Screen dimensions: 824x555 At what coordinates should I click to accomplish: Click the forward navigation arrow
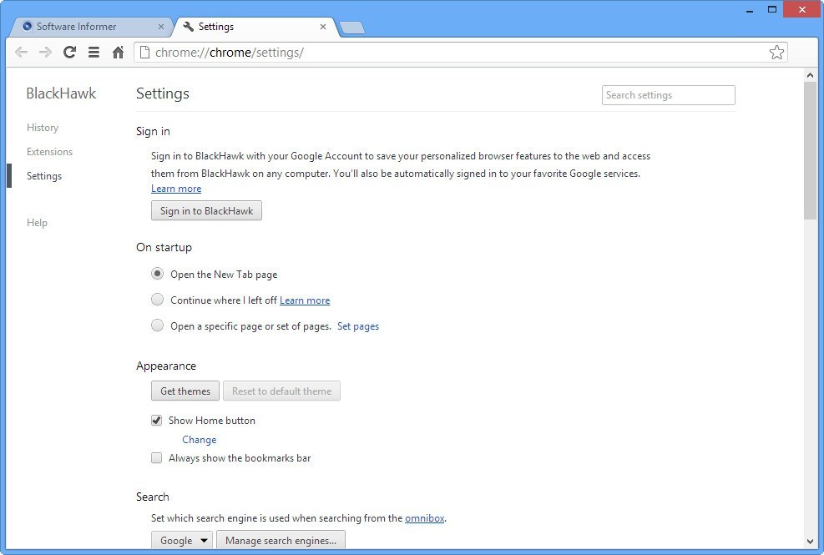(45, 52)
